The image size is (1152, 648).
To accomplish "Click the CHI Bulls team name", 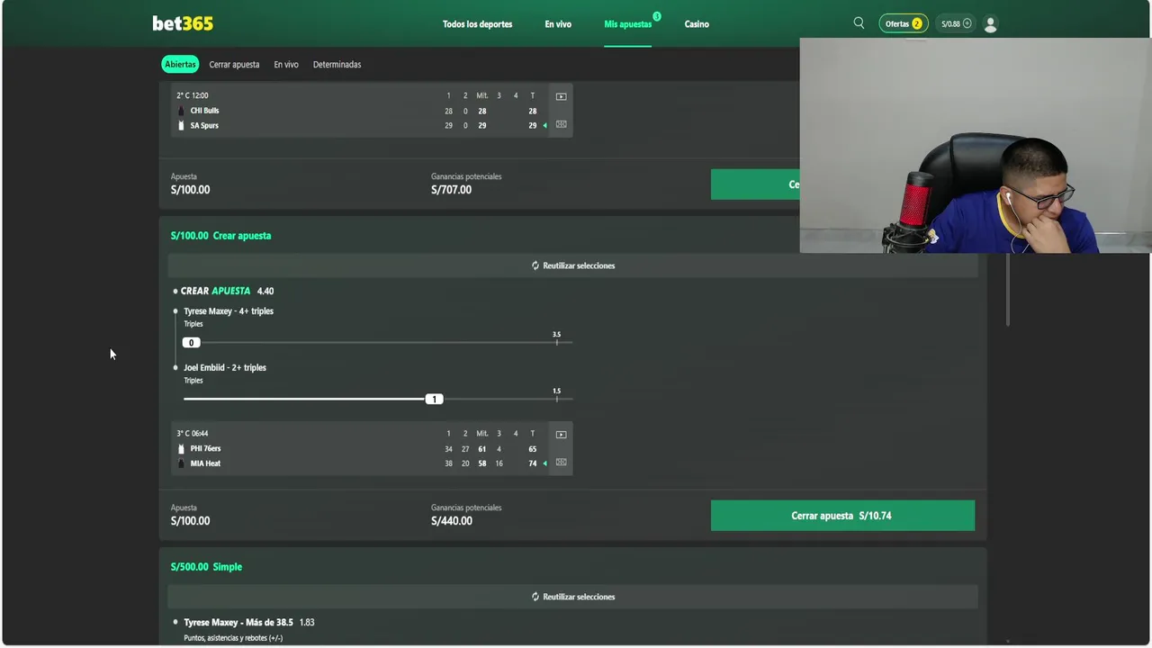I will (x=204, y=111).
